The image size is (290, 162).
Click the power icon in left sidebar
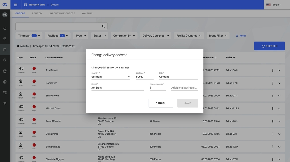pos(5,28)
